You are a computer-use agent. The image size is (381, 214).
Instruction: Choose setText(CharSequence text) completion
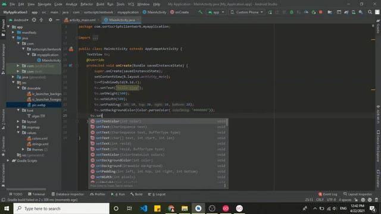tap(158, 127)
